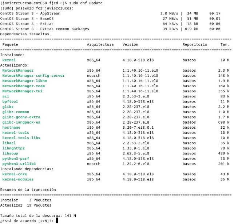The width and height of the screenshot is (234, 224).
Task: Click the 'NetworkManager-tui' package name
Action: point(23,91)
